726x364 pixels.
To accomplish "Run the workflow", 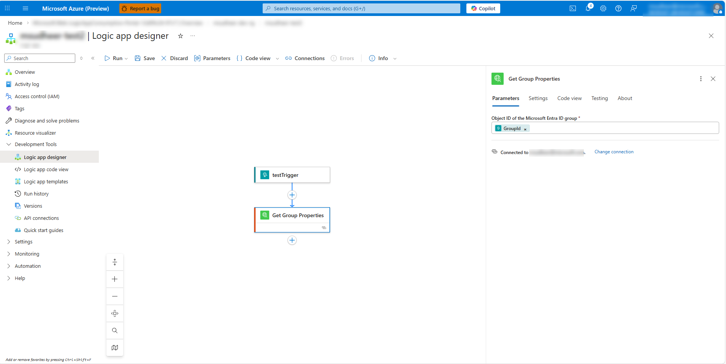I will pos(114,58).
